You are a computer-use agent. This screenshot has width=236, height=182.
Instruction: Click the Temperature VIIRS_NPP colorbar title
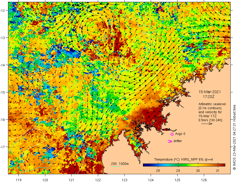click(x=183, y=160)
